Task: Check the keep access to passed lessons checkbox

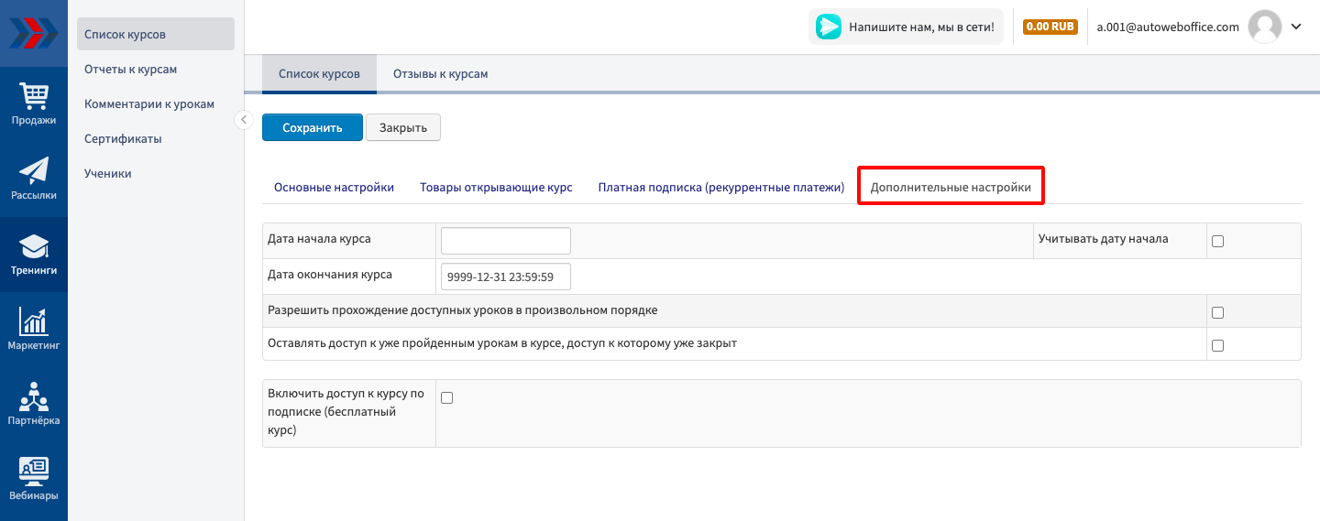Action: [1217, 346]
